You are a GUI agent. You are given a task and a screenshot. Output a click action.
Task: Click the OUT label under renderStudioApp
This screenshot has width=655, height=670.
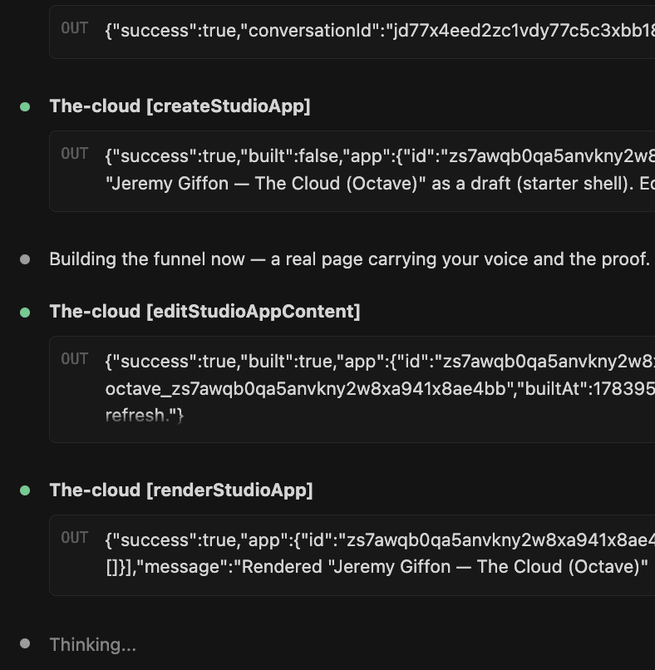coord(74,538)
